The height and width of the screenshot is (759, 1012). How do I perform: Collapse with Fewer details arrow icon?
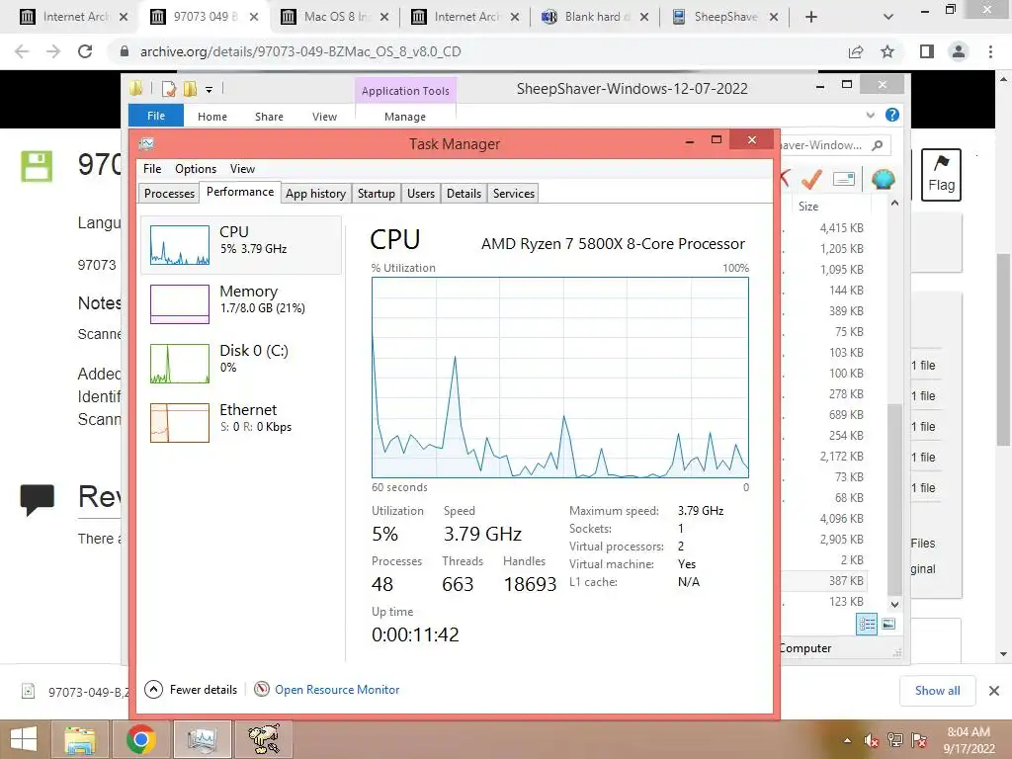point(153,689)
